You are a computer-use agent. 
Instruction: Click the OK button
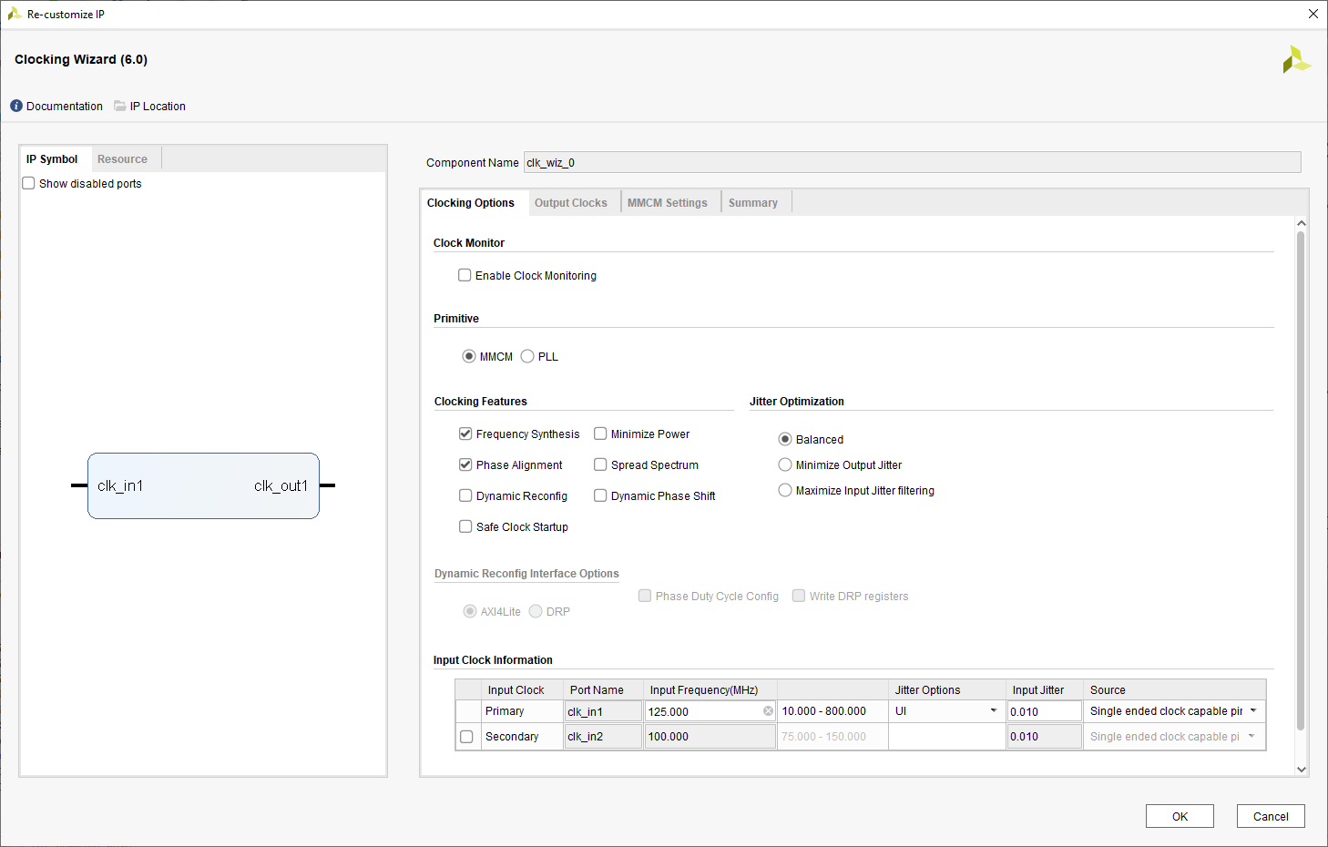(1180, 816)
